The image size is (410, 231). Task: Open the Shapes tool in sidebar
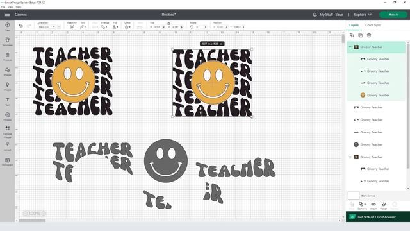(7, 71)
